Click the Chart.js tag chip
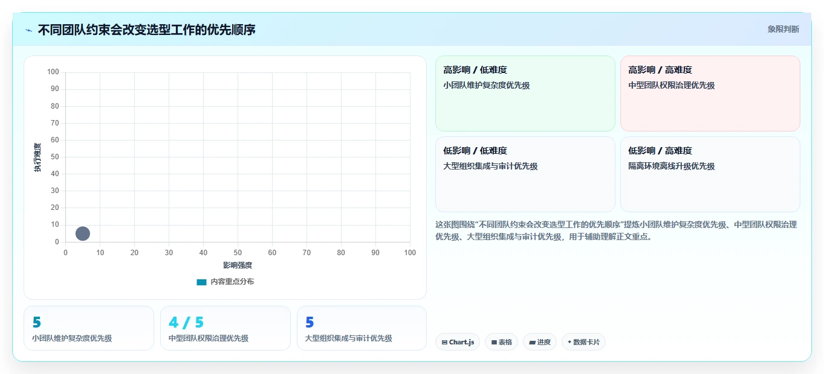The image size is (824, 374). (458, 342)
